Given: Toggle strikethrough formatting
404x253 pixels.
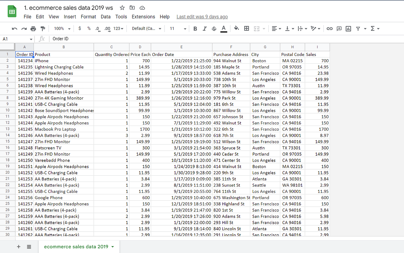Looking at the screenshot, I should coord(214,28).
